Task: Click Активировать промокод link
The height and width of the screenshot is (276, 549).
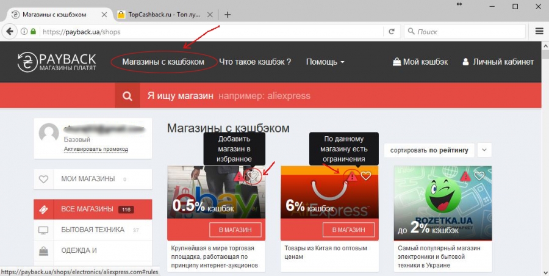Action: point(96,150)
